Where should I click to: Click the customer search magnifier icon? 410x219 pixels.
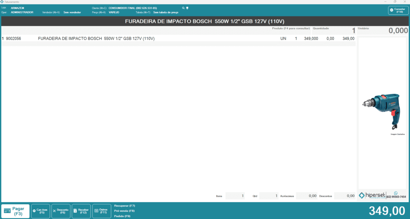click(x=183, y=8)
